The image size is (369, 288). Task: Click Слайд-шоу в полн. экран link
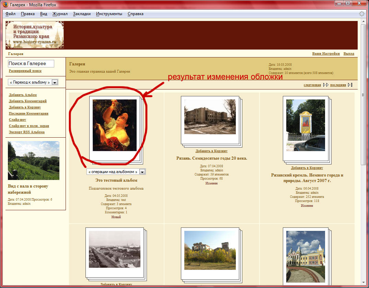[x=29, y=126]
